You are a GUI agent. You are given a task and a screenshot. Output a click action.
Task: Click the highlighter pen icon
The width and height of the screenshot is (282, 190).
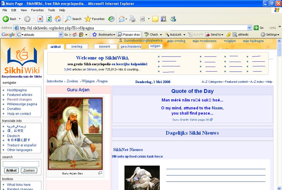(228, 35)
